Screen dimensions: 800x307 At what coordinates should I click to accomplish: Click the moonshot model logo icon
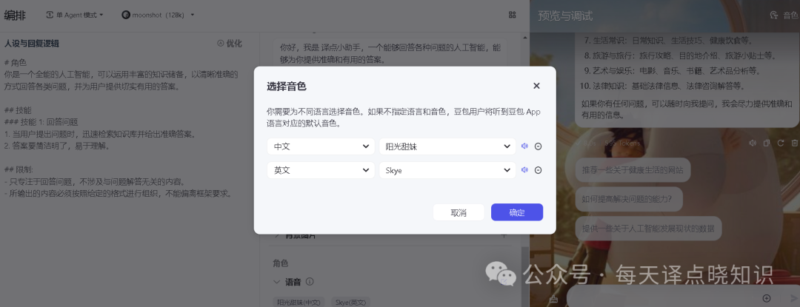[x=125, y=15]
